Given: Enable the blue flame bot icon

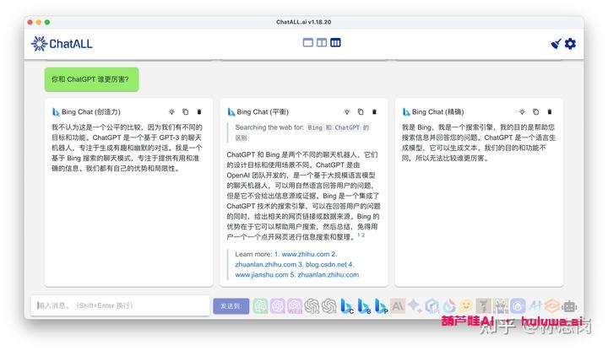Looking at the screenshot, I should pyautogui.click(x=449, y=306).
